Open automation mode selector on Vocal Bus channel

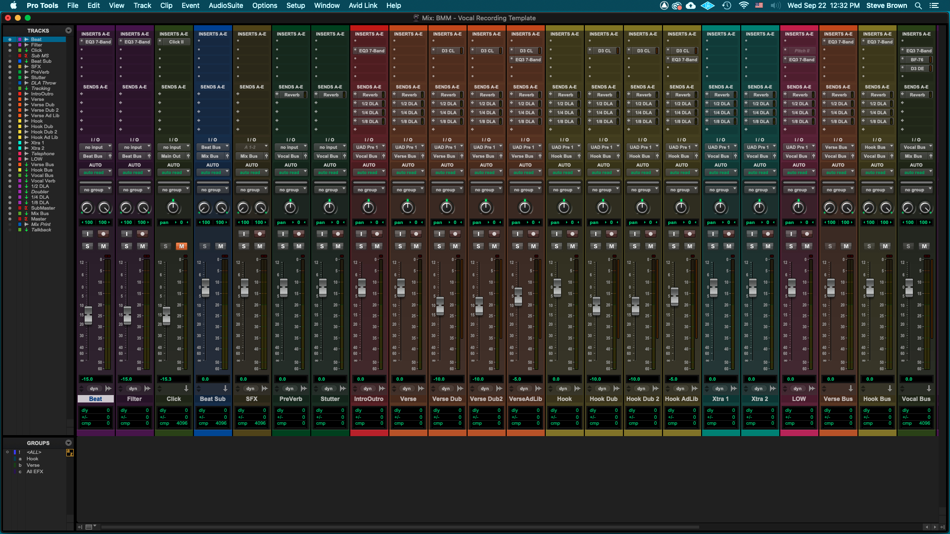(x=916, y=173)
